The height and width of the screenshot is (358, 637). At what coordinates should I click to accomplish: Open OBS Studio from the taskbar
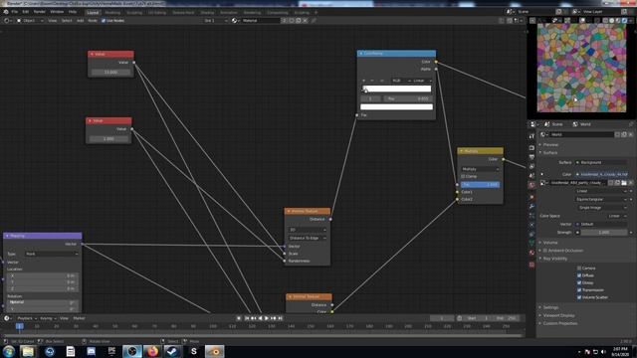click(132, 351)
